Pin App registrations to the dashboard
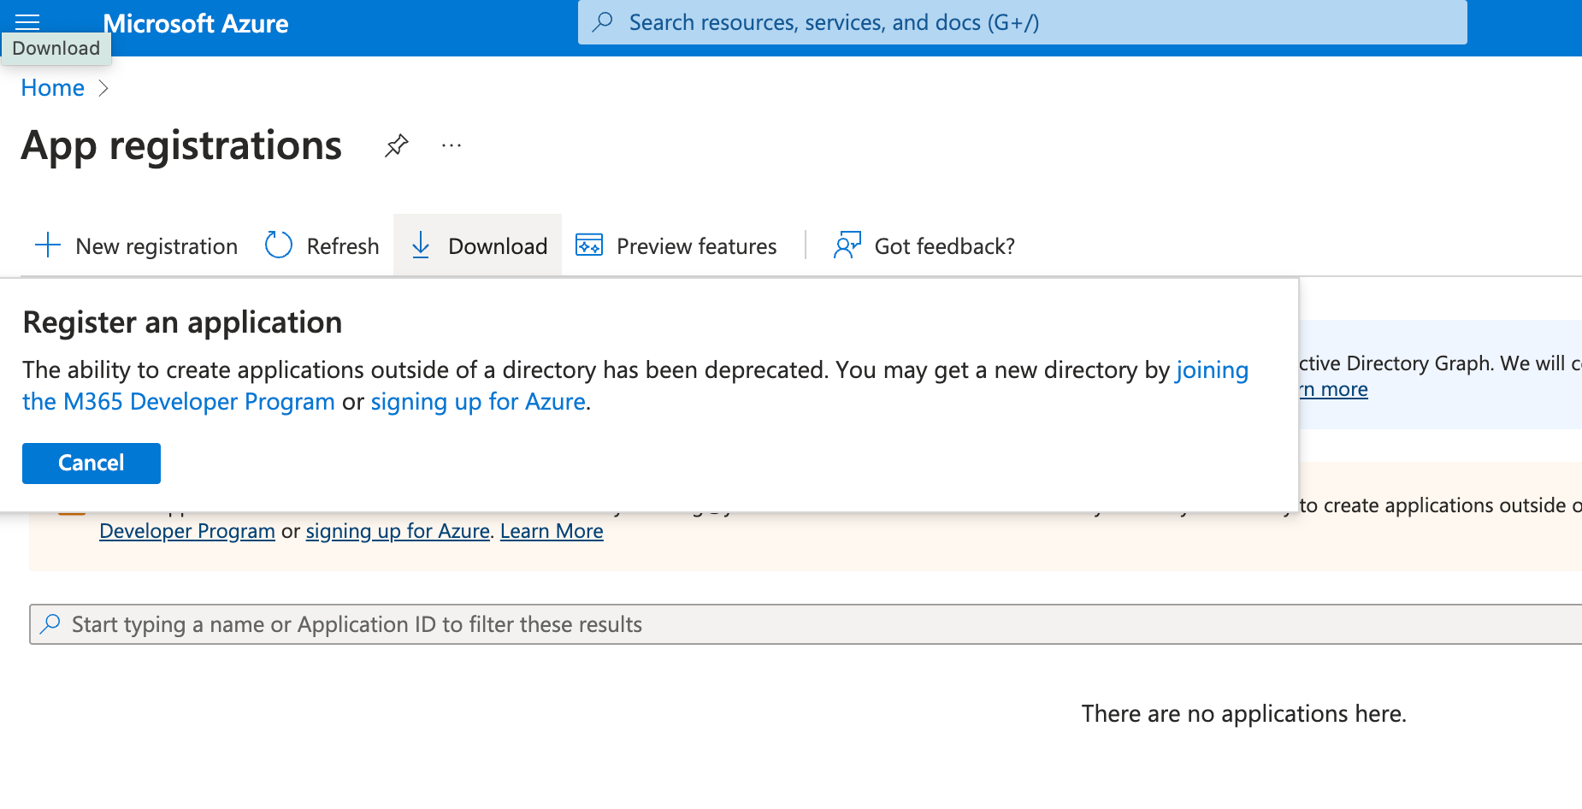This screenshot has height=809, width=1582. click(396, 146)
